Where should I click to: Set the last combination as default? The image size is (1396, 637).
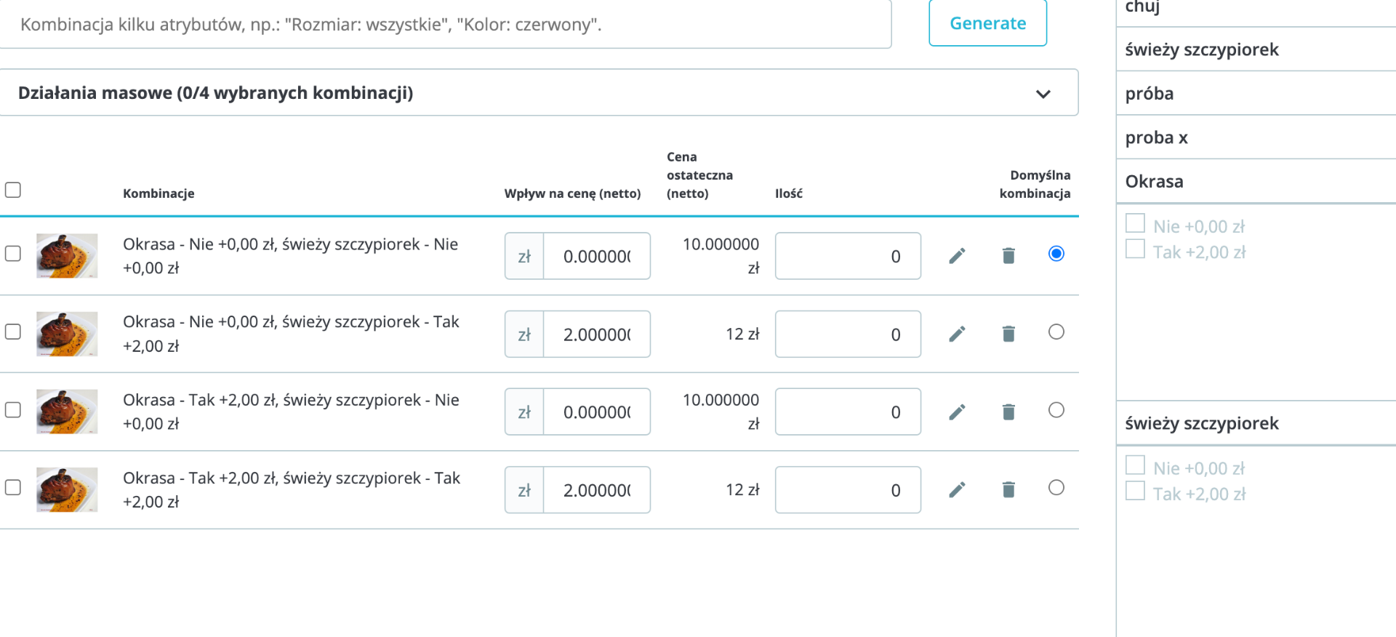[1056, 487]
